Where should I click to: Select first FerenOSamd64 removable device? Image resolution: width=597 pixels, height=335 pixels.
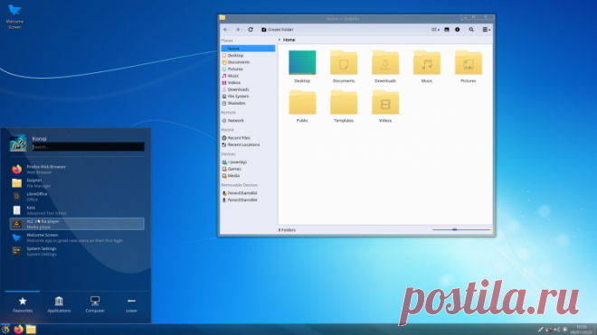248,193
